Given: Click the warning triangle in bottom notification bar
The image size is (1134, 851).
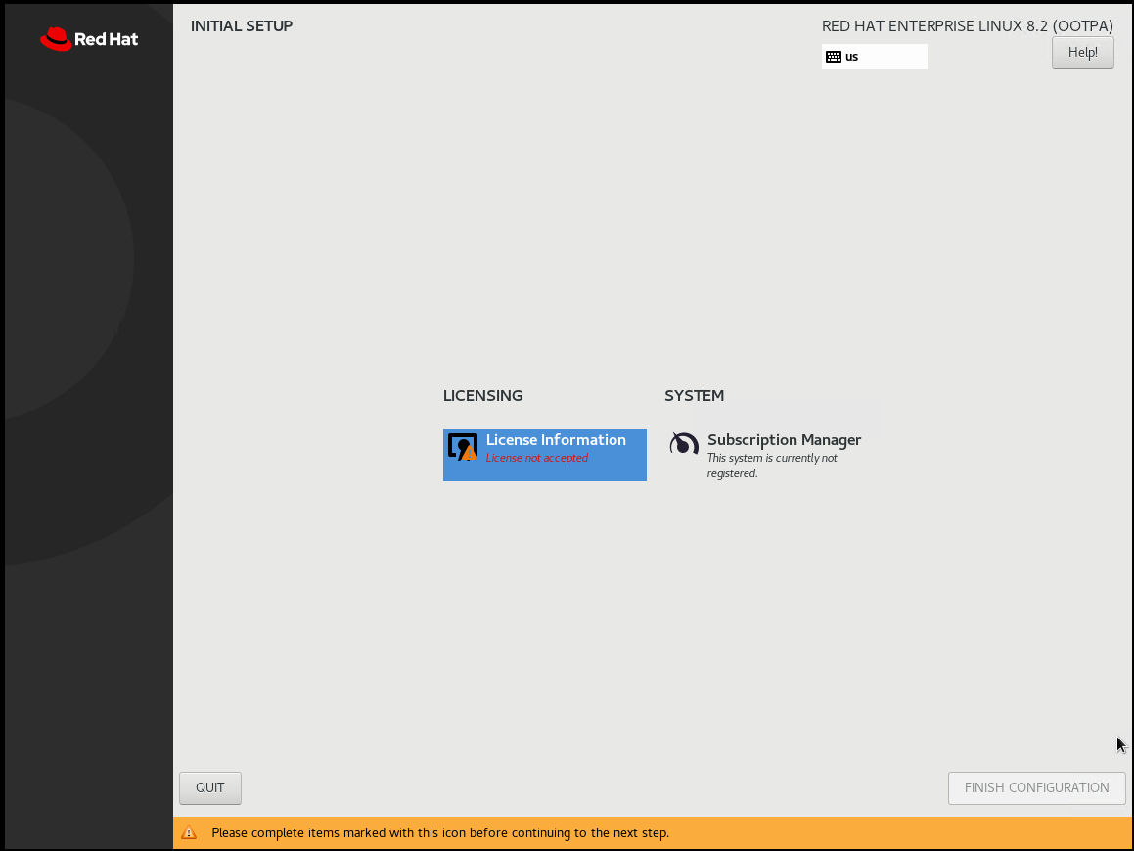Looking at the screenshot, I should 189,833.
